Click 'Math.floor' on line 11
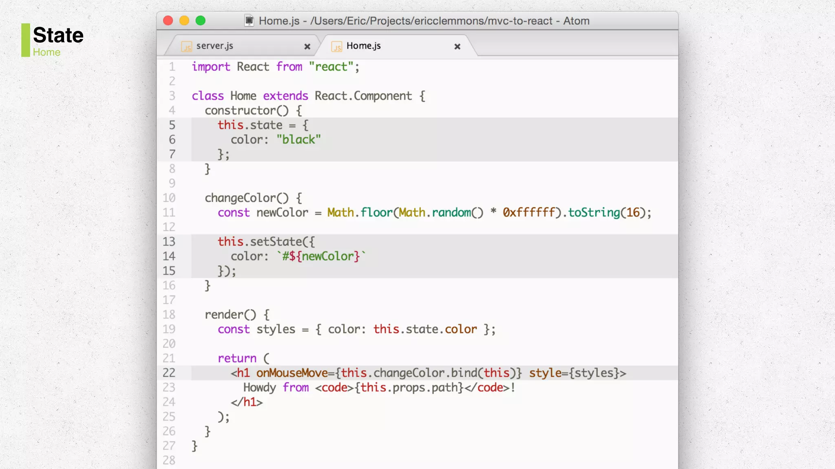 point(360,213)
